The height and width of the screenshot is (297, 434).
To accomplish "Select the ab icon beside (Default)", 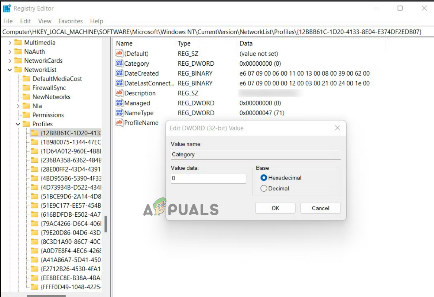I will (119, 53).
